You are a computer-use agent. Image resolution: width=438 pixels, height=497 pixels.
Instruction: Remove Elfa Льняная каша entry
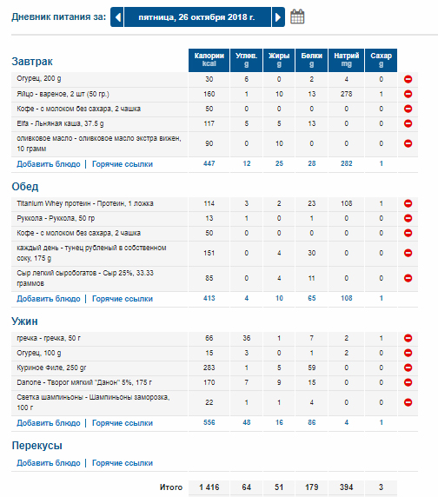coord(408,123)
